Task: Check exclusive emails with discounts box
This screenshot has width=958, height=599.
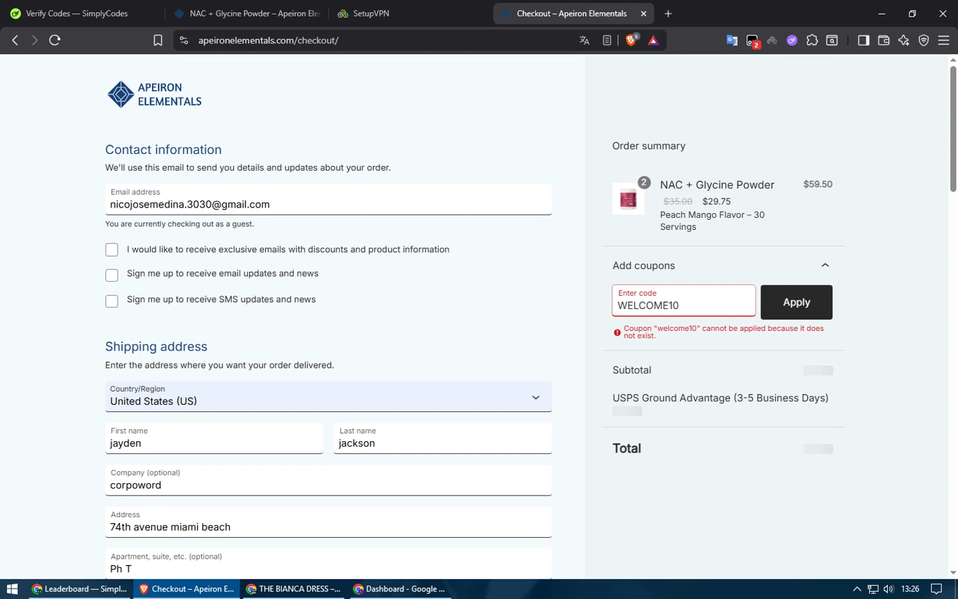Action: coord(112,250)
